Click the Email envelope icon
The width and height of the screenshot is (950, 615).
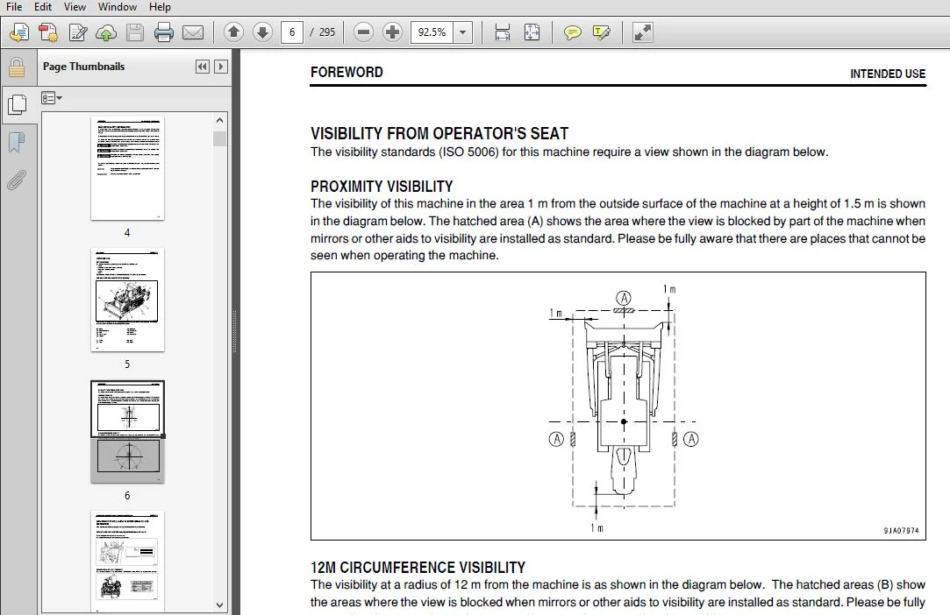[x=193, y=32]
